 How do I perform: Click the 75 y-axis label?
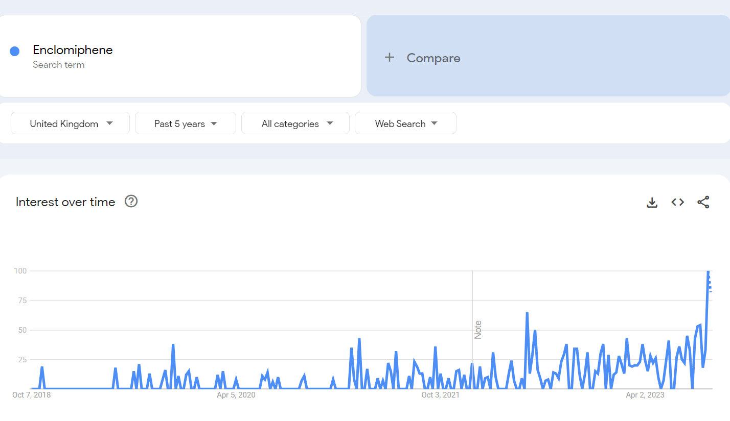click(x=22, y=301)
